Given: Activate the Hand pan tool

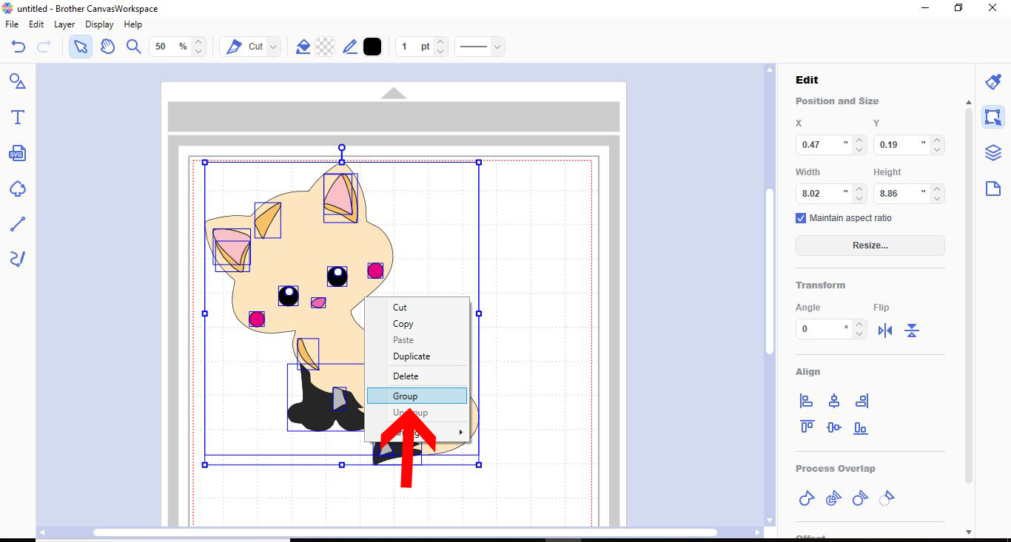Looking at the screenshot, I should click(x=107, y=46).
